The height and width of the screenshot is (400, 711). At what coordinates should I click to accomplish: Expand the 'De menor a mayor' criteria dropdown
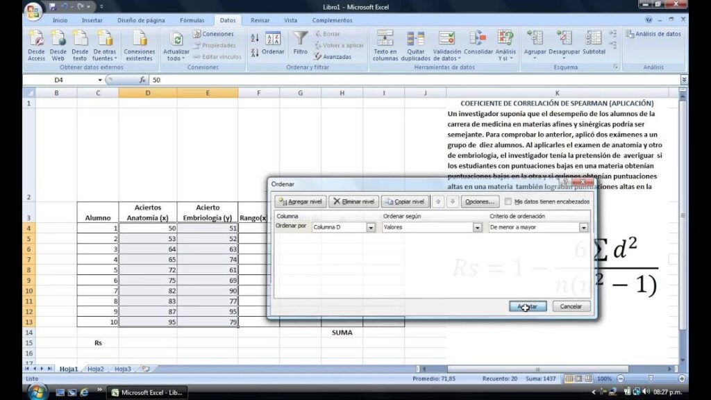584,227
